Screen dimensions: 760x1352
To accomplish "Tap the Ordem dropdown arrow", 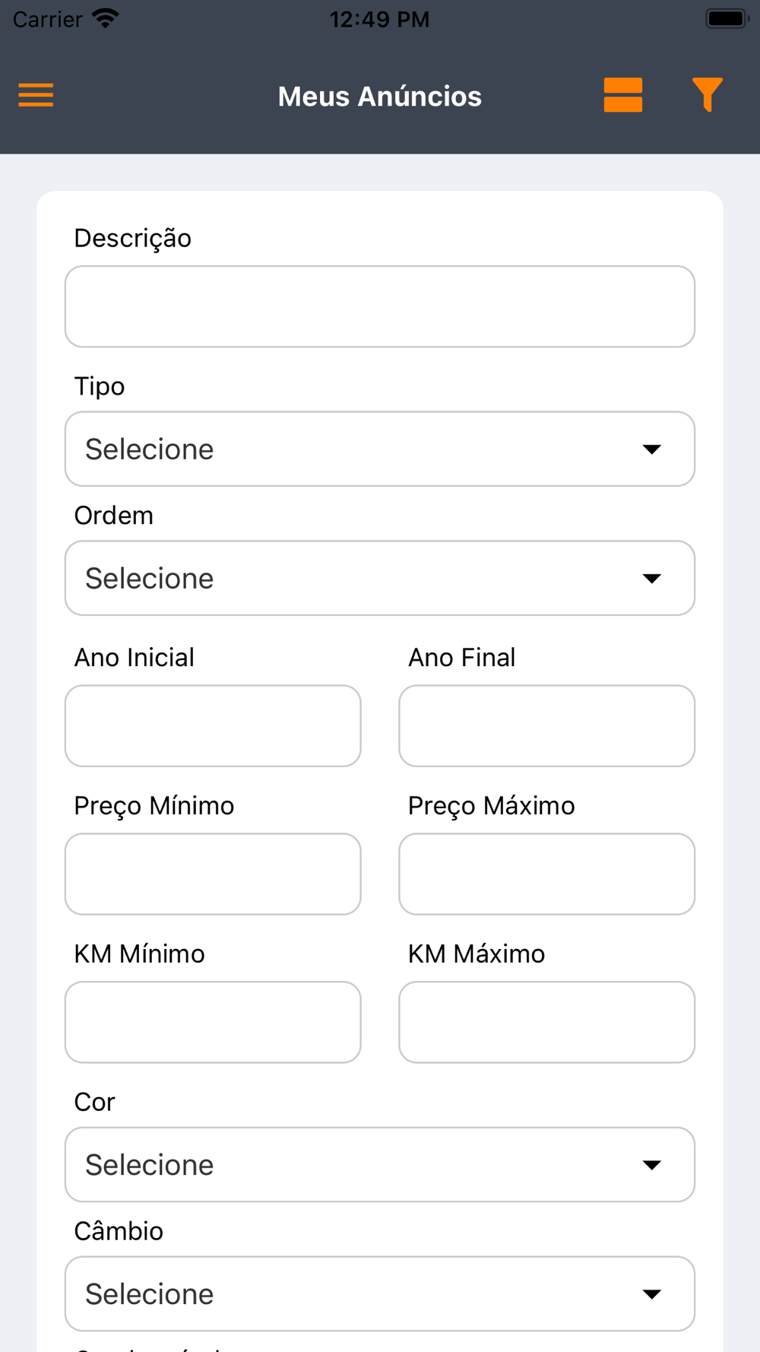I will (x=651, y=579).
